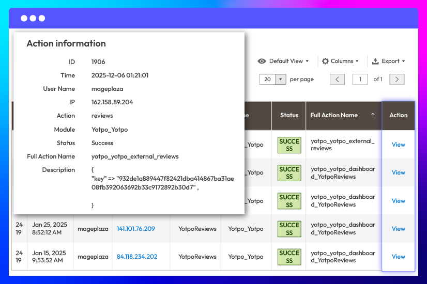The image size is (427, 284).
Task: Go to the previous page
Action: pyautogui.click(x=337, y=80)
